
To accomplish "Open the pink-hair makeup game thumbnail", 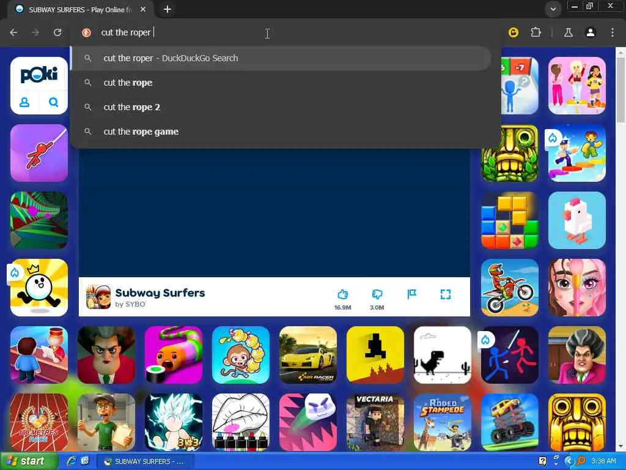I will tap(577, 288).
